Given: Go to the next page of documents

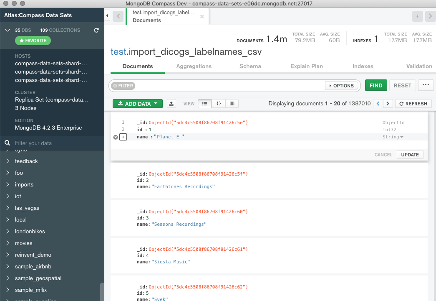Looking at the screenshot, I should (x=388, y=104).
